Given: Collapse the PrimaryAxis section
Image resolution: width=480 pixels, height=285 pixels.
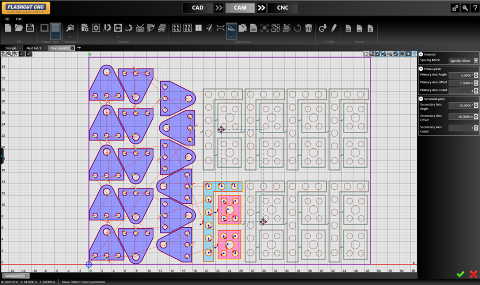Looking at the screenshot, I should point(421,68).
